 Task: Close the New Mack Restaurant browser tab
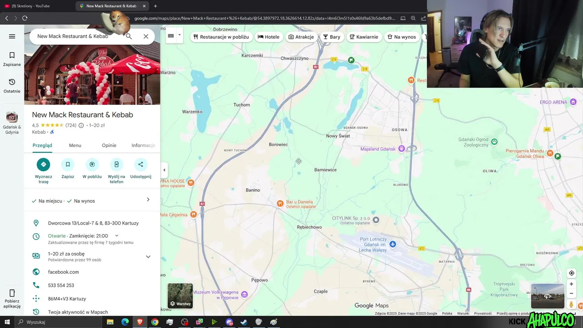coord(144,6)
